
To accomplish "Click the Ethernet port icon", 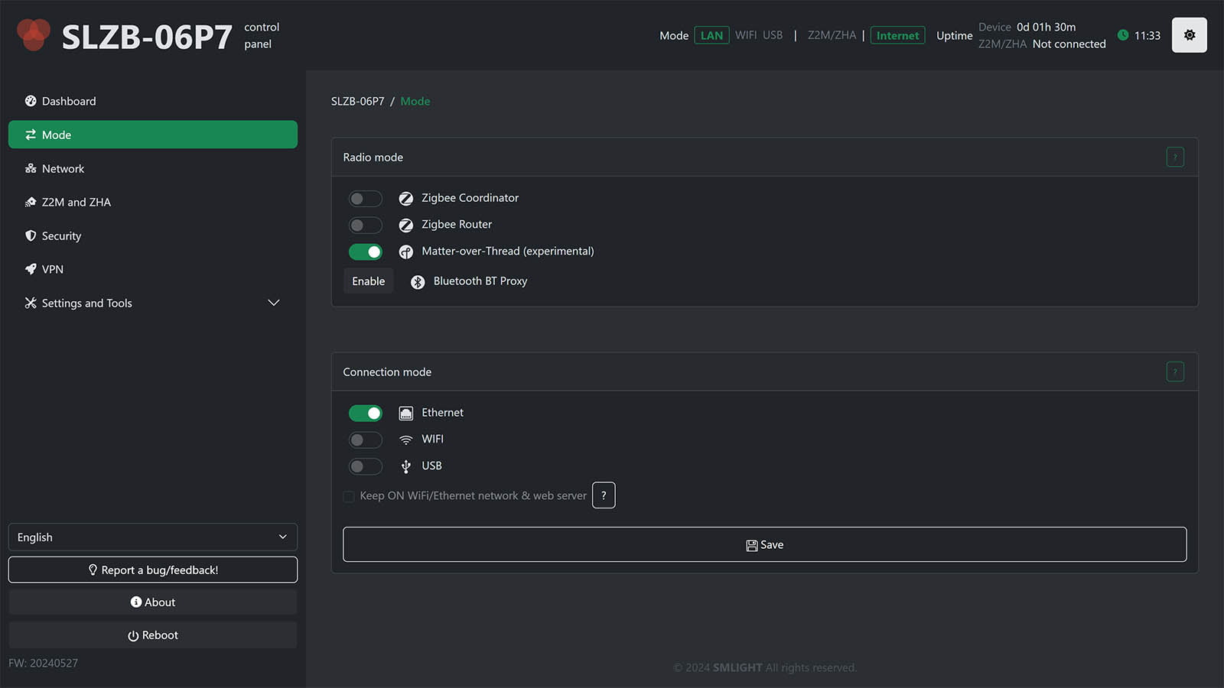I will (406, 414).
